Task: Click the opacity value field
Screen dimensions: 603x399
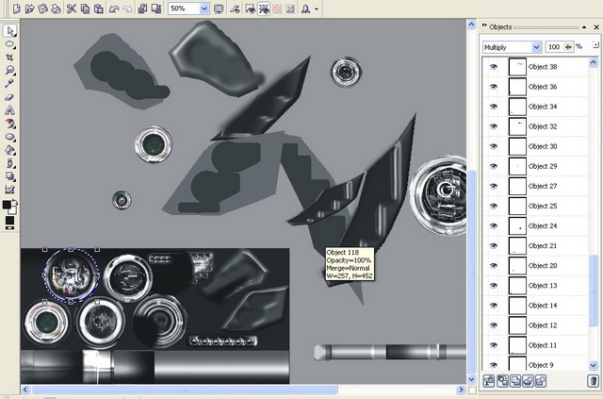Action: [x=554, y=46]
